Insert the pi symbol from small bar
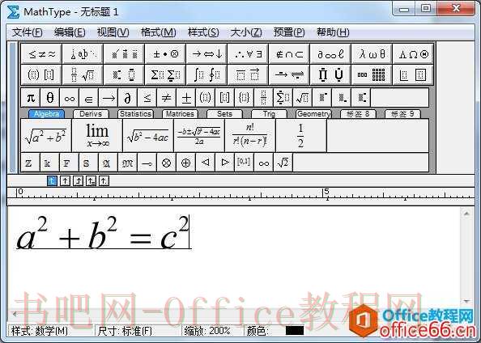Screen dimensions: 481x343 point(31,98)
